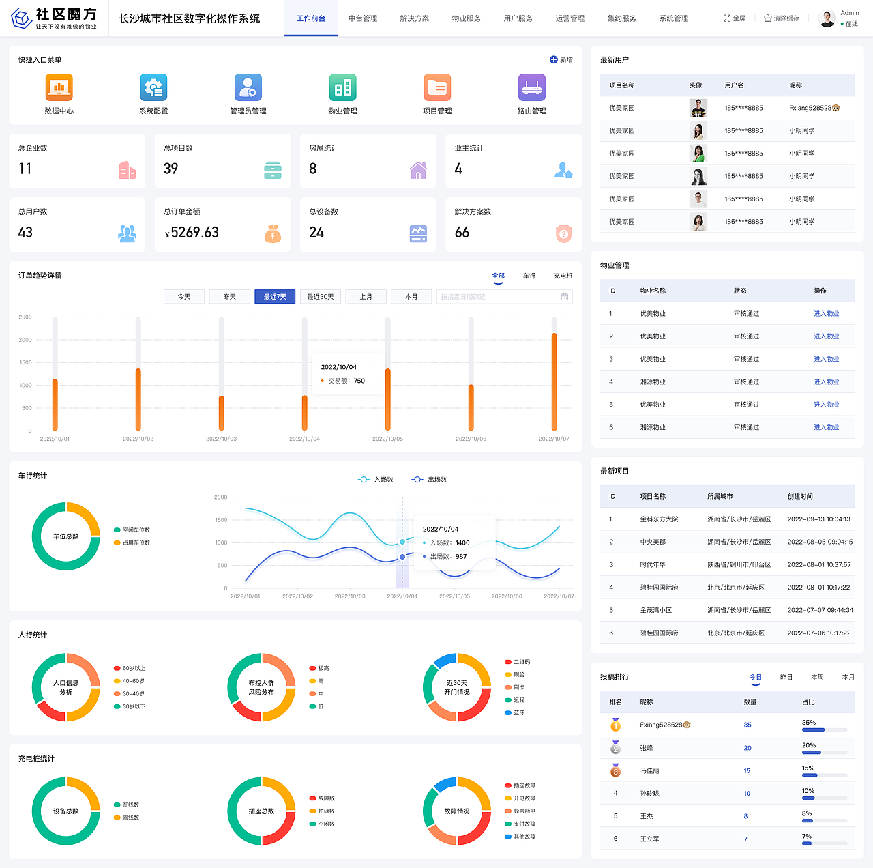Click the 20% progress bar for 张峰
Screen dimensions: 873x868
(x=825, y=753)
